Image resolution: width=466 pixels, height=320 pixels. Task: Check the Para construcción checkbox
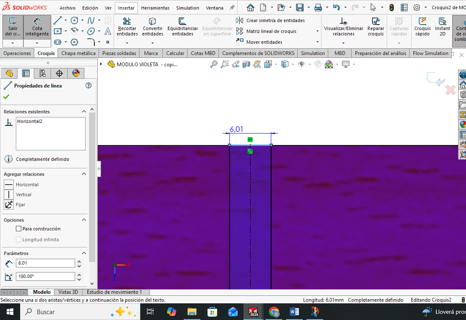coord(18,229)
